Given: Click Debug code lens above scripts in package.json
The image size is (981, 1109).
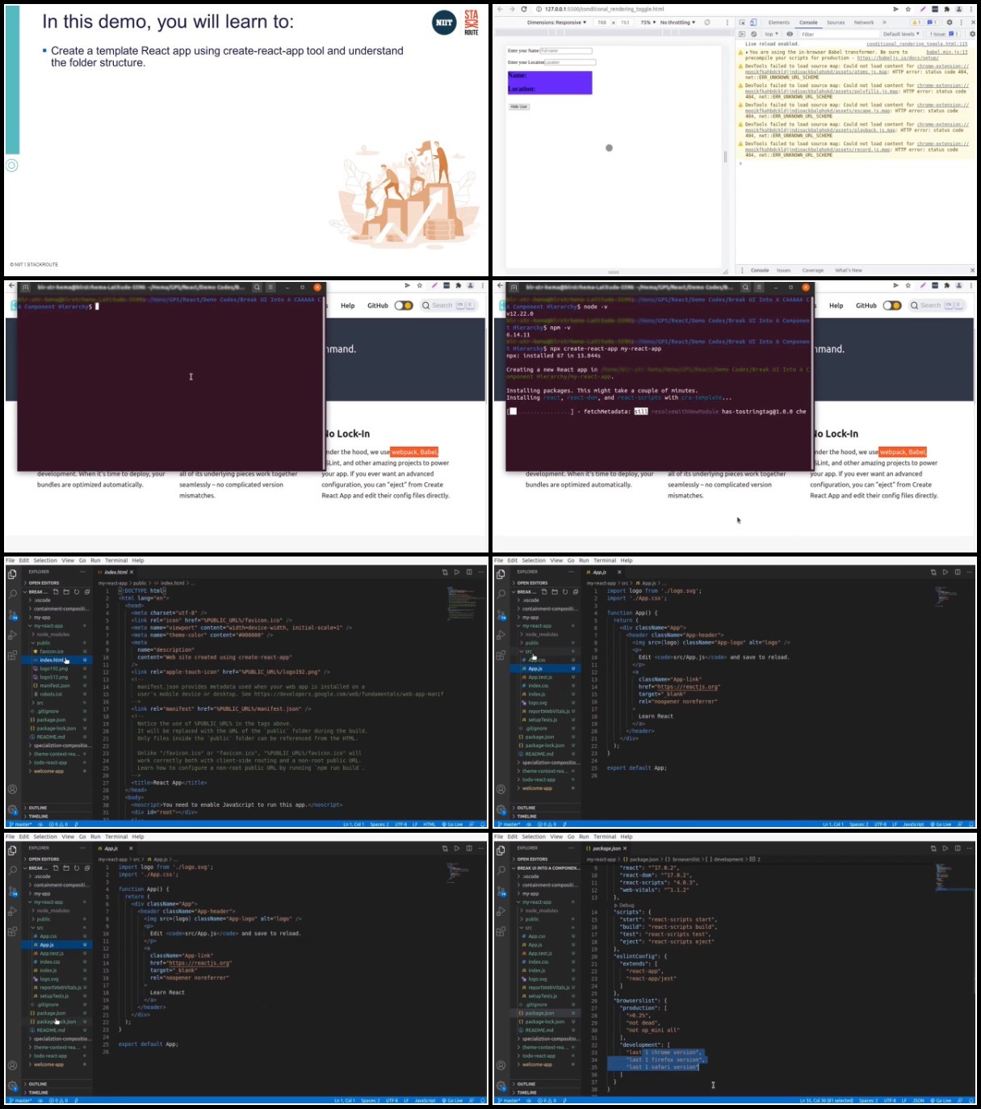Looking at the screenshot, I should click(627, 905).
